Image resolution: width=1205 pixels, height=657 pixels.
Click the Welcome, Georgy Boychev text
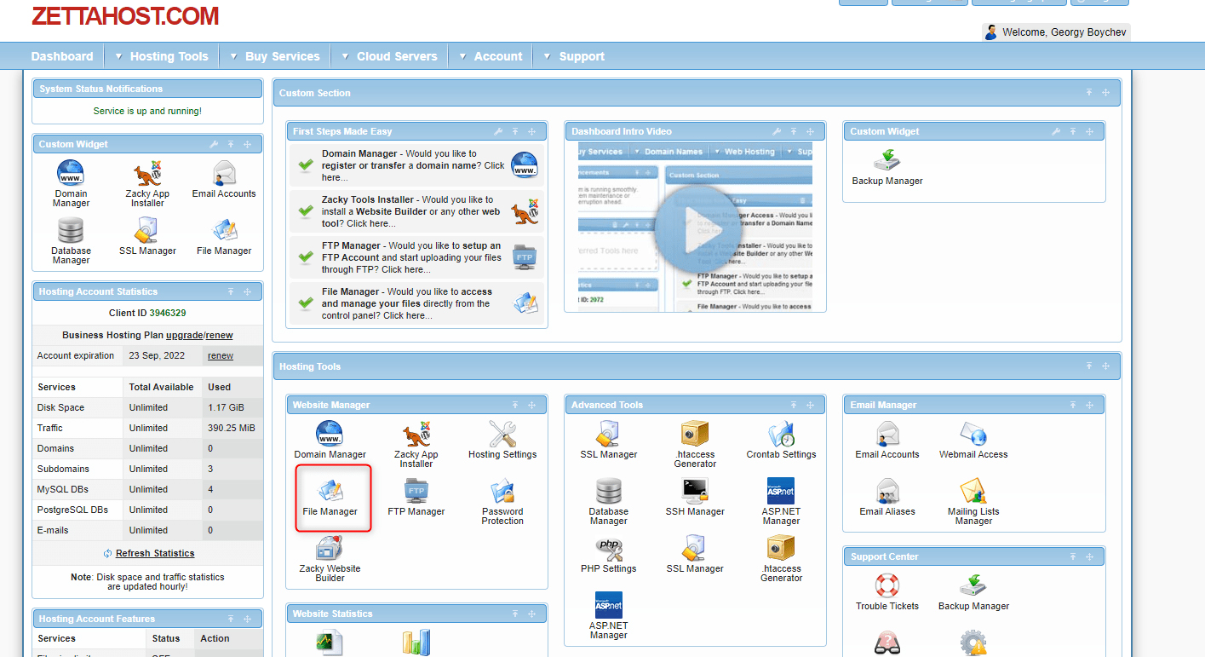tap(1064, 32)
